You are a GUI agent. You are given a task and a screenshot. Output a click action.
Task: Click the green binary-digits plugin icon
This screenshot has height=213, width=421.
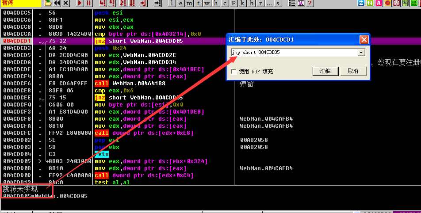point(405,3)
